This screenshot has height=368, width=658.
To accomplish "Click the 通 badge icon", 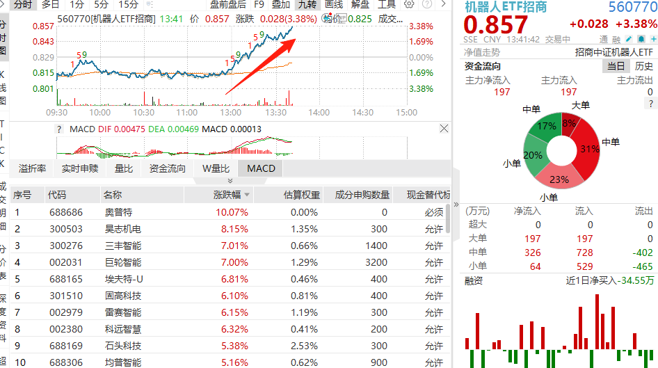I will pyautogui.click(x=604, y=40).
